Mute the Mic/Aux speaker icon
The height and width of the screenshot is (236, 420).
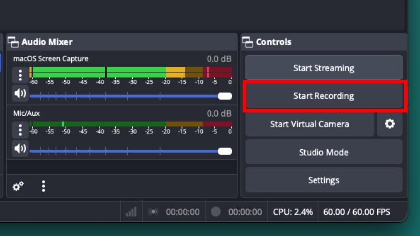pos(20,148)
